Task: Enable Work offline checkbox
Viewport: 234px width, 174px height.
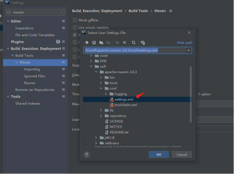Action: tap(75, 20)
